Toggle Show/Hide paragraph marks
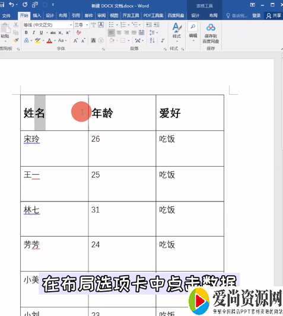 tap(163, 40)
